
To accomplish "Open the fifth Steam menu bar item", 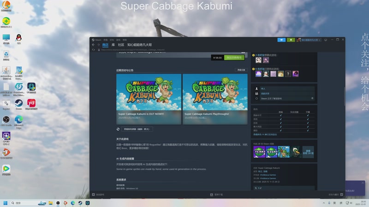I will coord(125,40).
